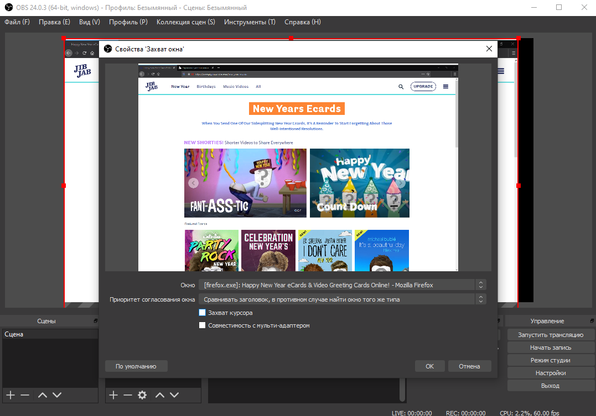Move scene down with arrow icon
Viewport: 596px width, 416px height.
[x=57, y=395]
